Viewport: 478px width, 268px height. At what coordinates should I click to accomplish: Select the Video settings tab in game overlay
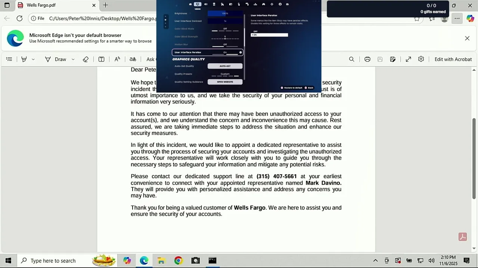coord(198,4)
